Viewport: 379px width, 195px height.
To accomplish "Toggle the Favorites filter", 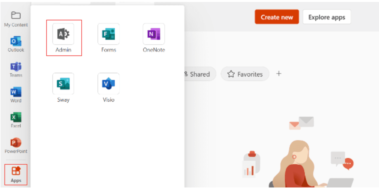I will (x=245, y=74).
